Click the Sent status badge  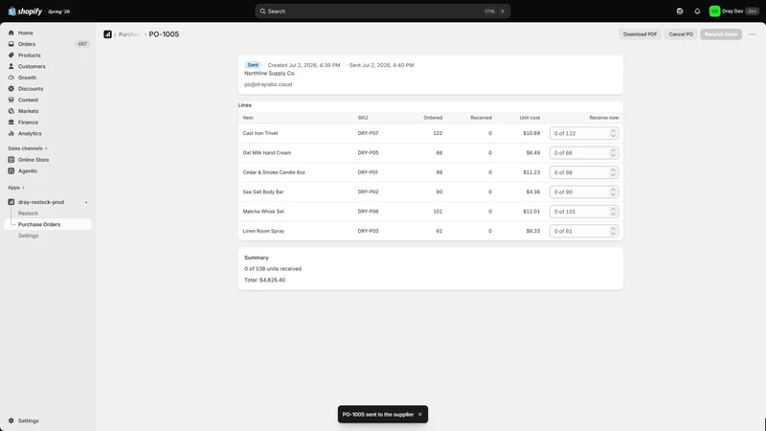pyautogui.click(x=253, y=65)
